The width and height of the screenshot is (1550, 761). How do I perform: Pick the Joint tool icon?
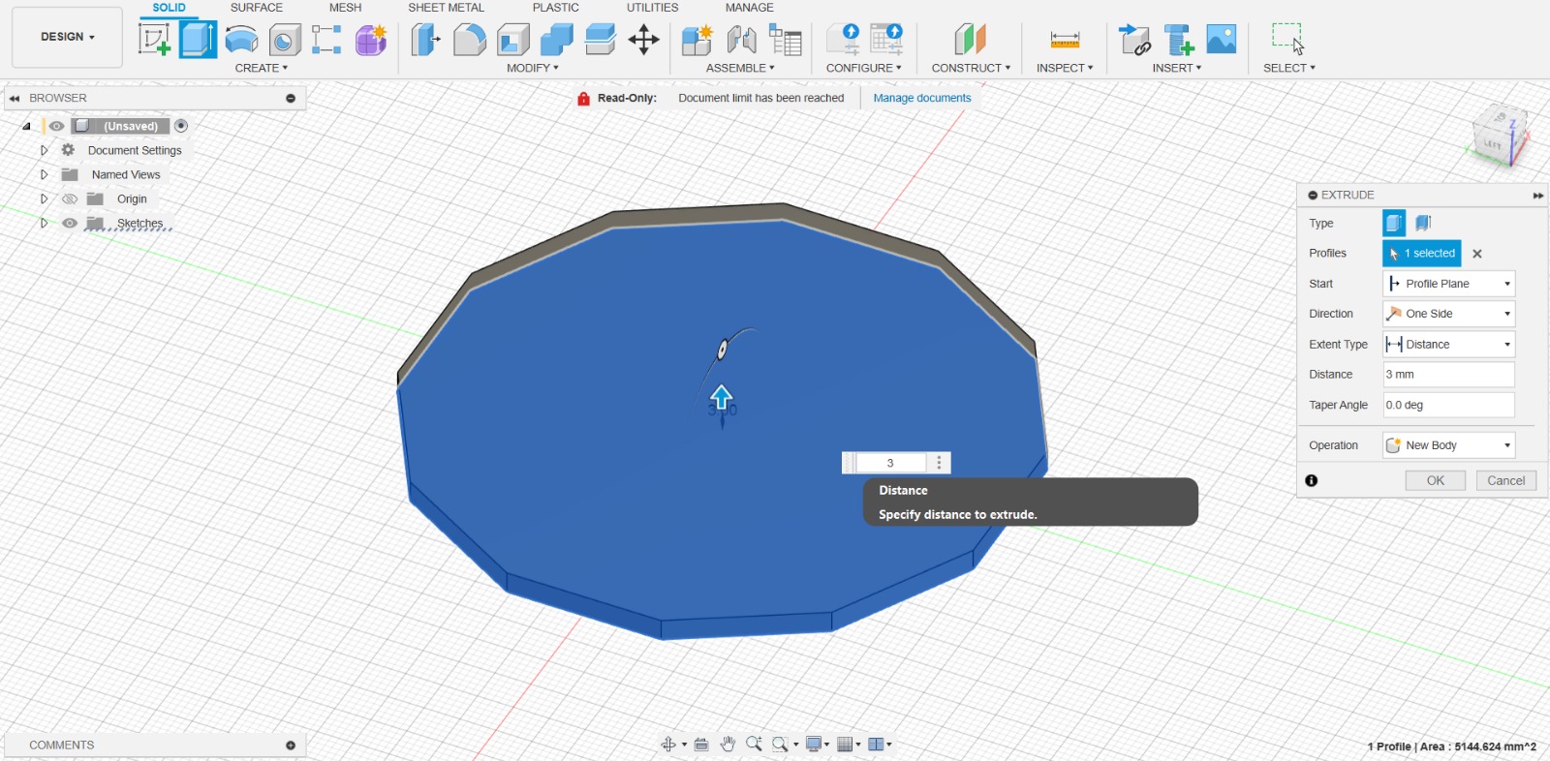click(741, 40)
